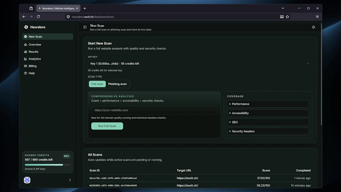Click "14 minutes ago" completed time
Screen dimensions: 341x192
[x=301, y=186]
